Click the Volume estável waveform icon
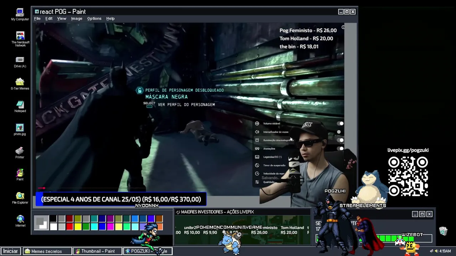The height and width of the screenshot is (256, 456). [257, 123]
